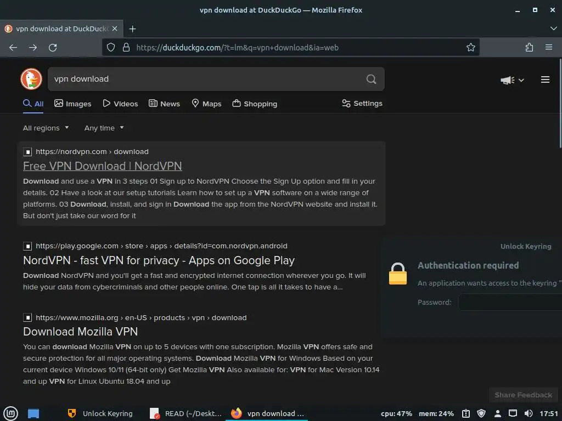The height and width of the screenshot is (421, 562).
Task: Switch to Unlock Keyring taskbar window
Action: point(100,413)
